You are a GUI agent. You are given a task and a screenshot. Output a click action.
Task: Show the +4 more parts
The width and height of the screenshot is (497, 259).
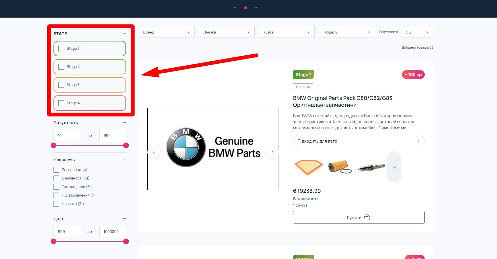pos(394,167)
